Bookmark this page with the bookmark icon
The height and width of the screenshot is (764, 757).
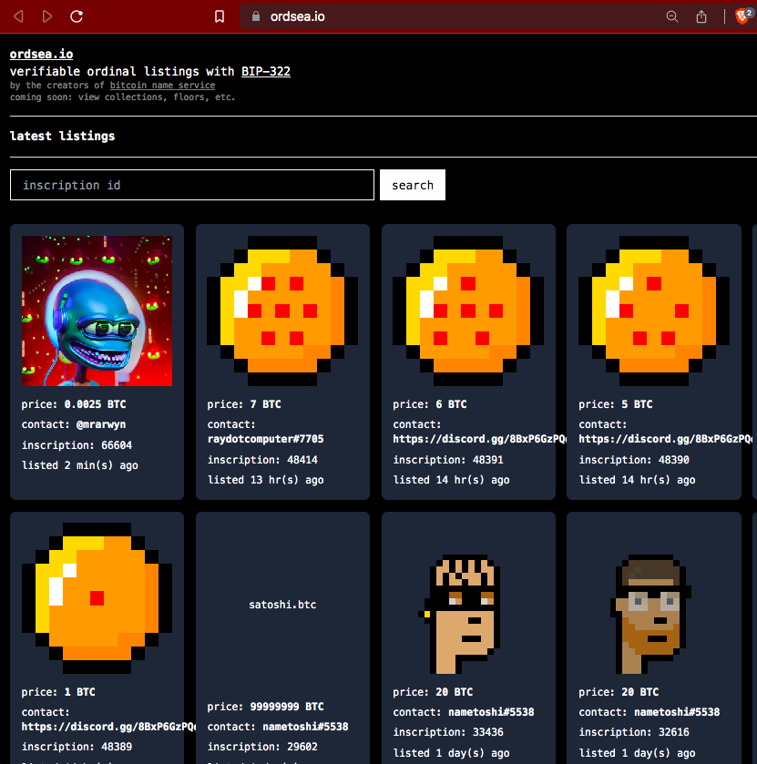220,16
